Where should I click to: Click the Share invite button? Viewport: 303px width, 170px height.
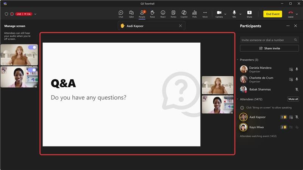click(x=269, y=48)
